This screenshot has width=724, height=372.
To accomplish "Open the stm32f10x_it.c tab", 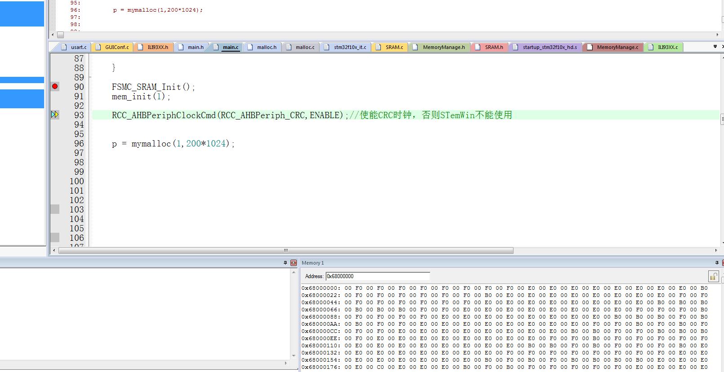I will [x=346, y=47].
